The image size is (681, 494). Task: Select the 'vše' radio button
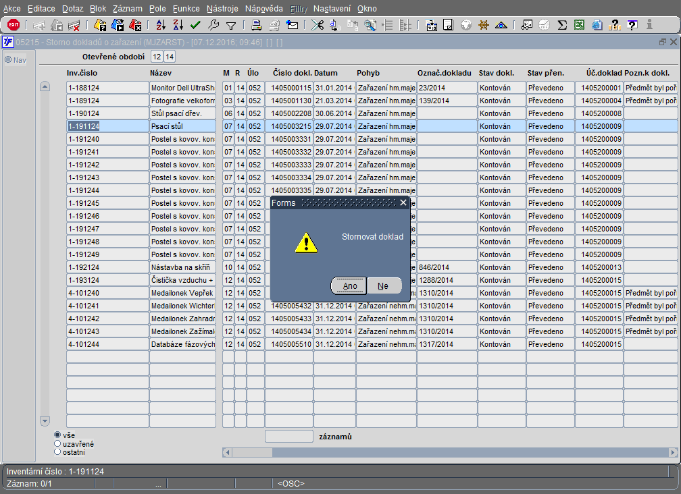pos(57,435)
